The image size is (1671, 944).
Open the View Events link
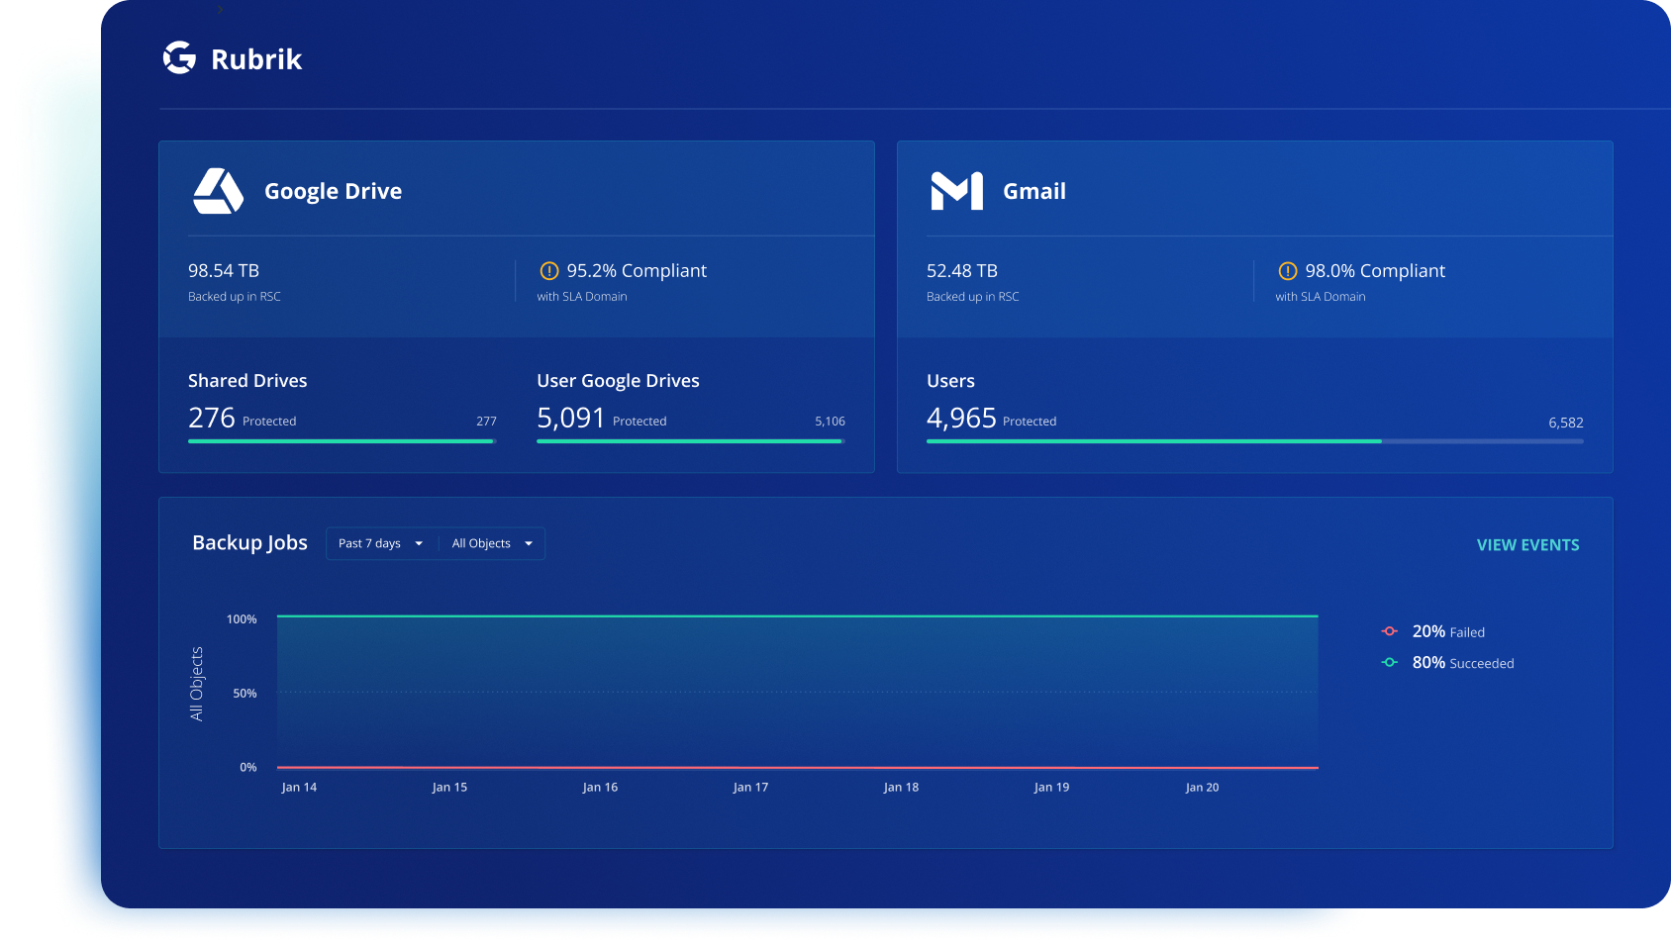1527,545
